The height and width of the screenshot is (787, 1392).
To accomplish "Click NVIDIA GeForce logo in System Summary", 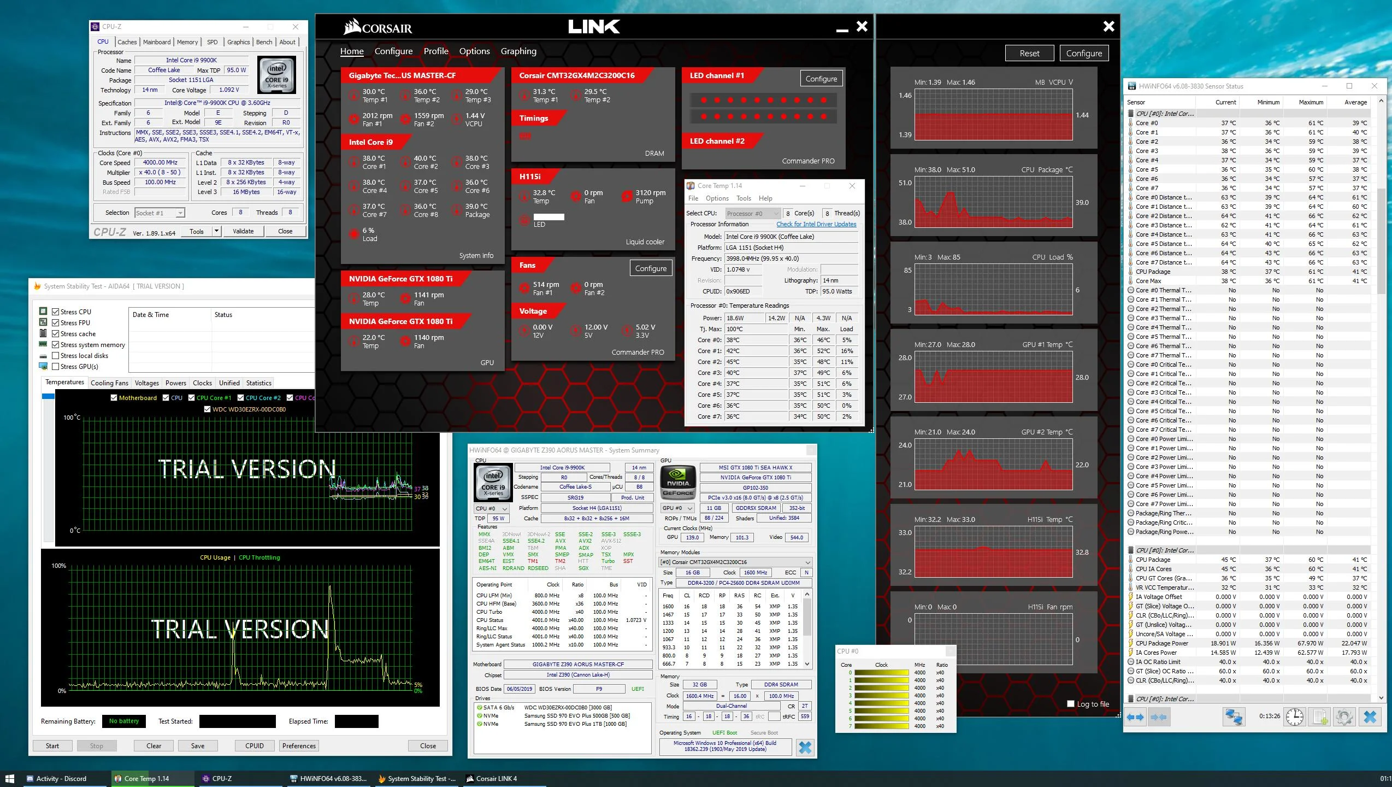I will [677, 481].
